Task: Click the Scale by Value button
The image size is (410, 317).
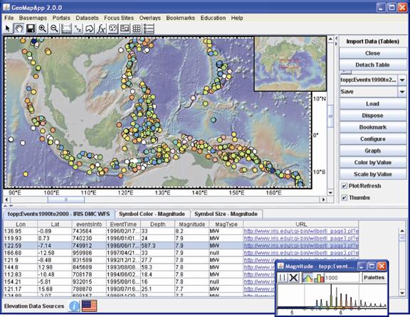Action: [372, 174]
